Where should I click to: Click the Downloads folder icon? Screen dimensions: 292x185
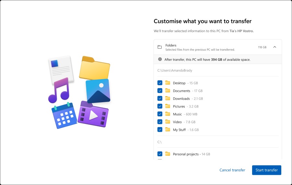[x=168, y=98]
